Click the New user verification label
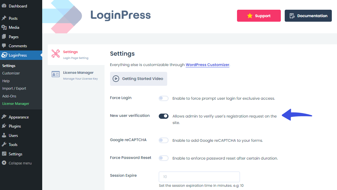The height and width of the screenshot is (190, 337). tap(130, 116)
